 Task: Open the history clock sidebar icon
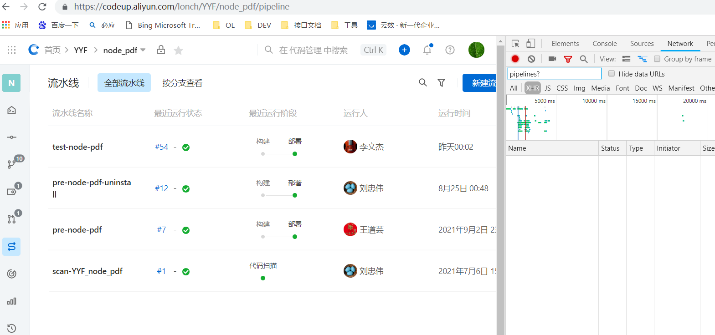click(12, 328)
